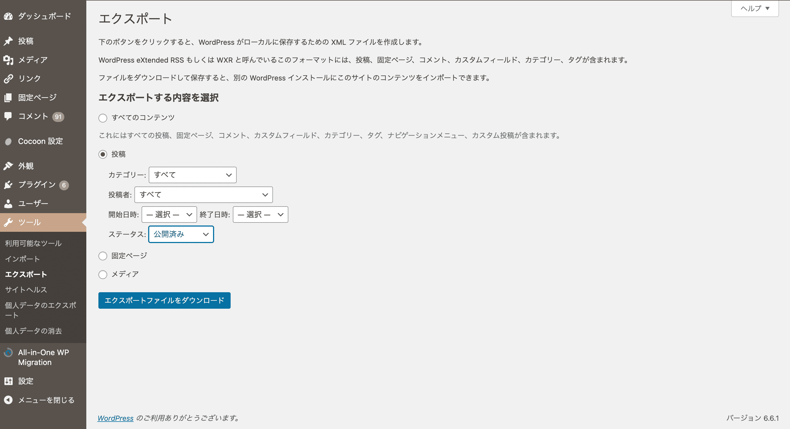This screenshot has height=429, width=790.
Task: Go to ダッシュボード in the sidebar
Action: pos(45,16)
